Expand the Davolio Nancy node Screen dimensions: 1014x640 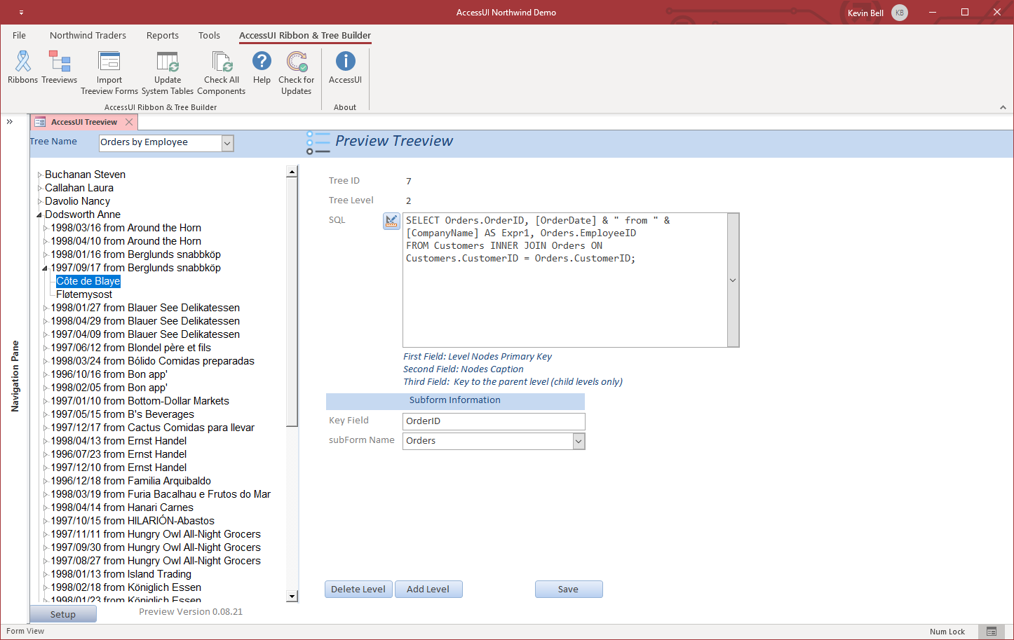click(40, 202)
